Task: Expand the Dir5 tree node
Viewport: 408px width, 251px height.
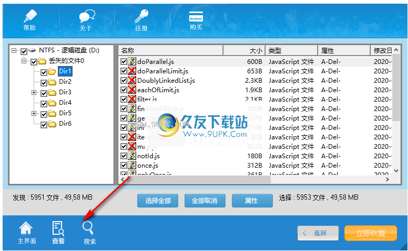Action: coord(34,113)
